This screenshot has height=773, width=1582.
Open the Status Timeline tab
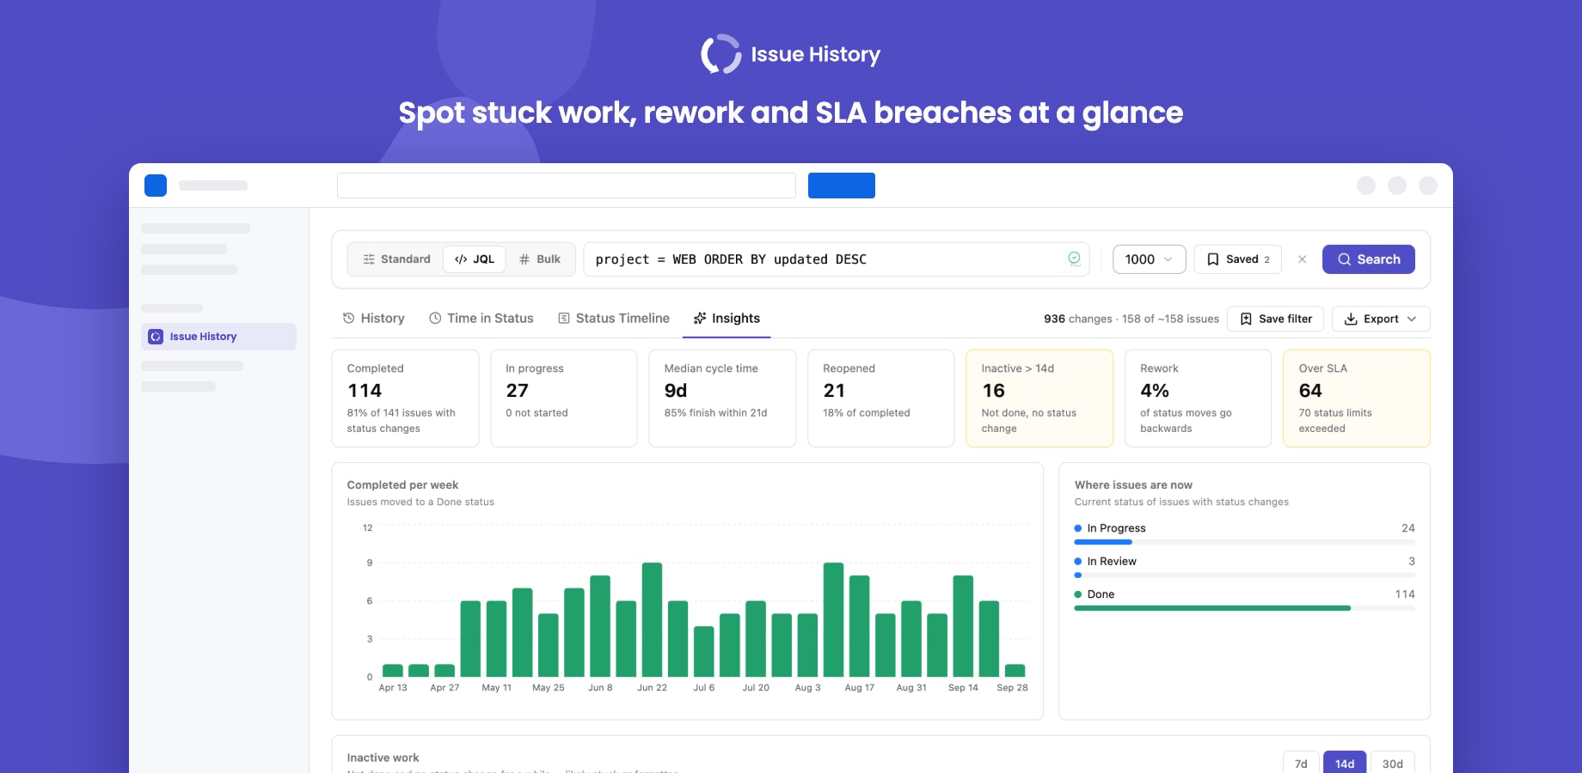click(x=614, y=318)
